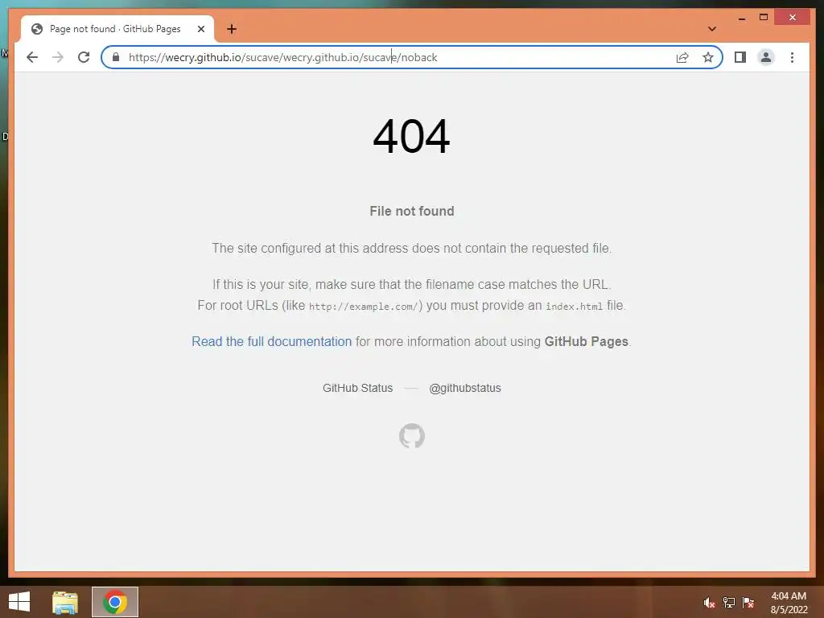
Task: Reload the current page
Action: tap(84, 57)
